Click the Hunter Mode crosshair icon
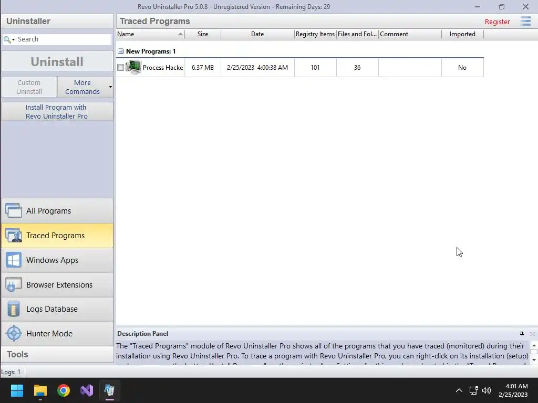Screen dimensions: 538x403 (x=14, y=333)
